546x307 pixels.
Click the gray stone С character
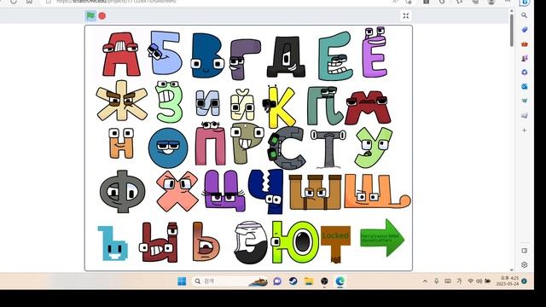tap(287, 148)
